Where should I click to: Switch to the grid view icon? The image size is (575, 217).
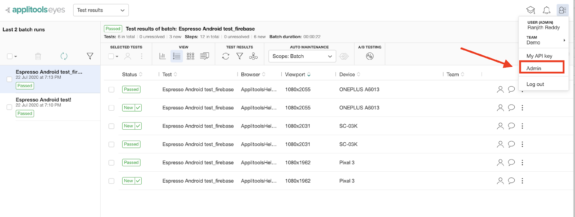coord(190,56)
